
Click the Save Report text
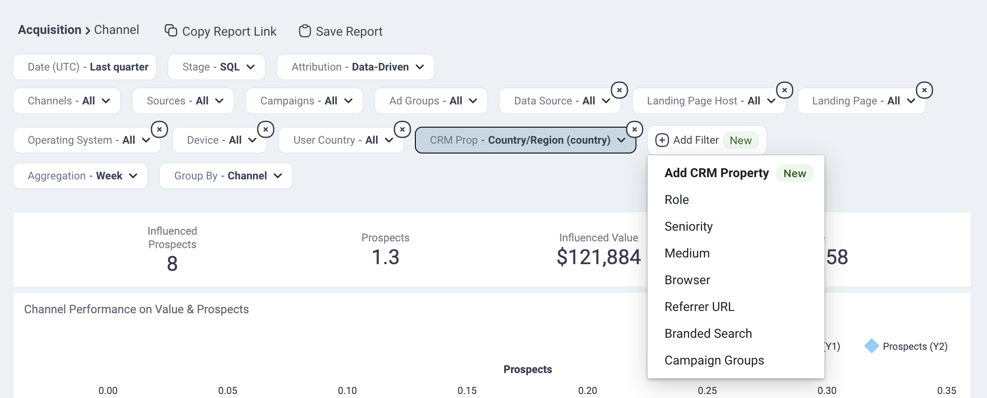coord(349,31)
